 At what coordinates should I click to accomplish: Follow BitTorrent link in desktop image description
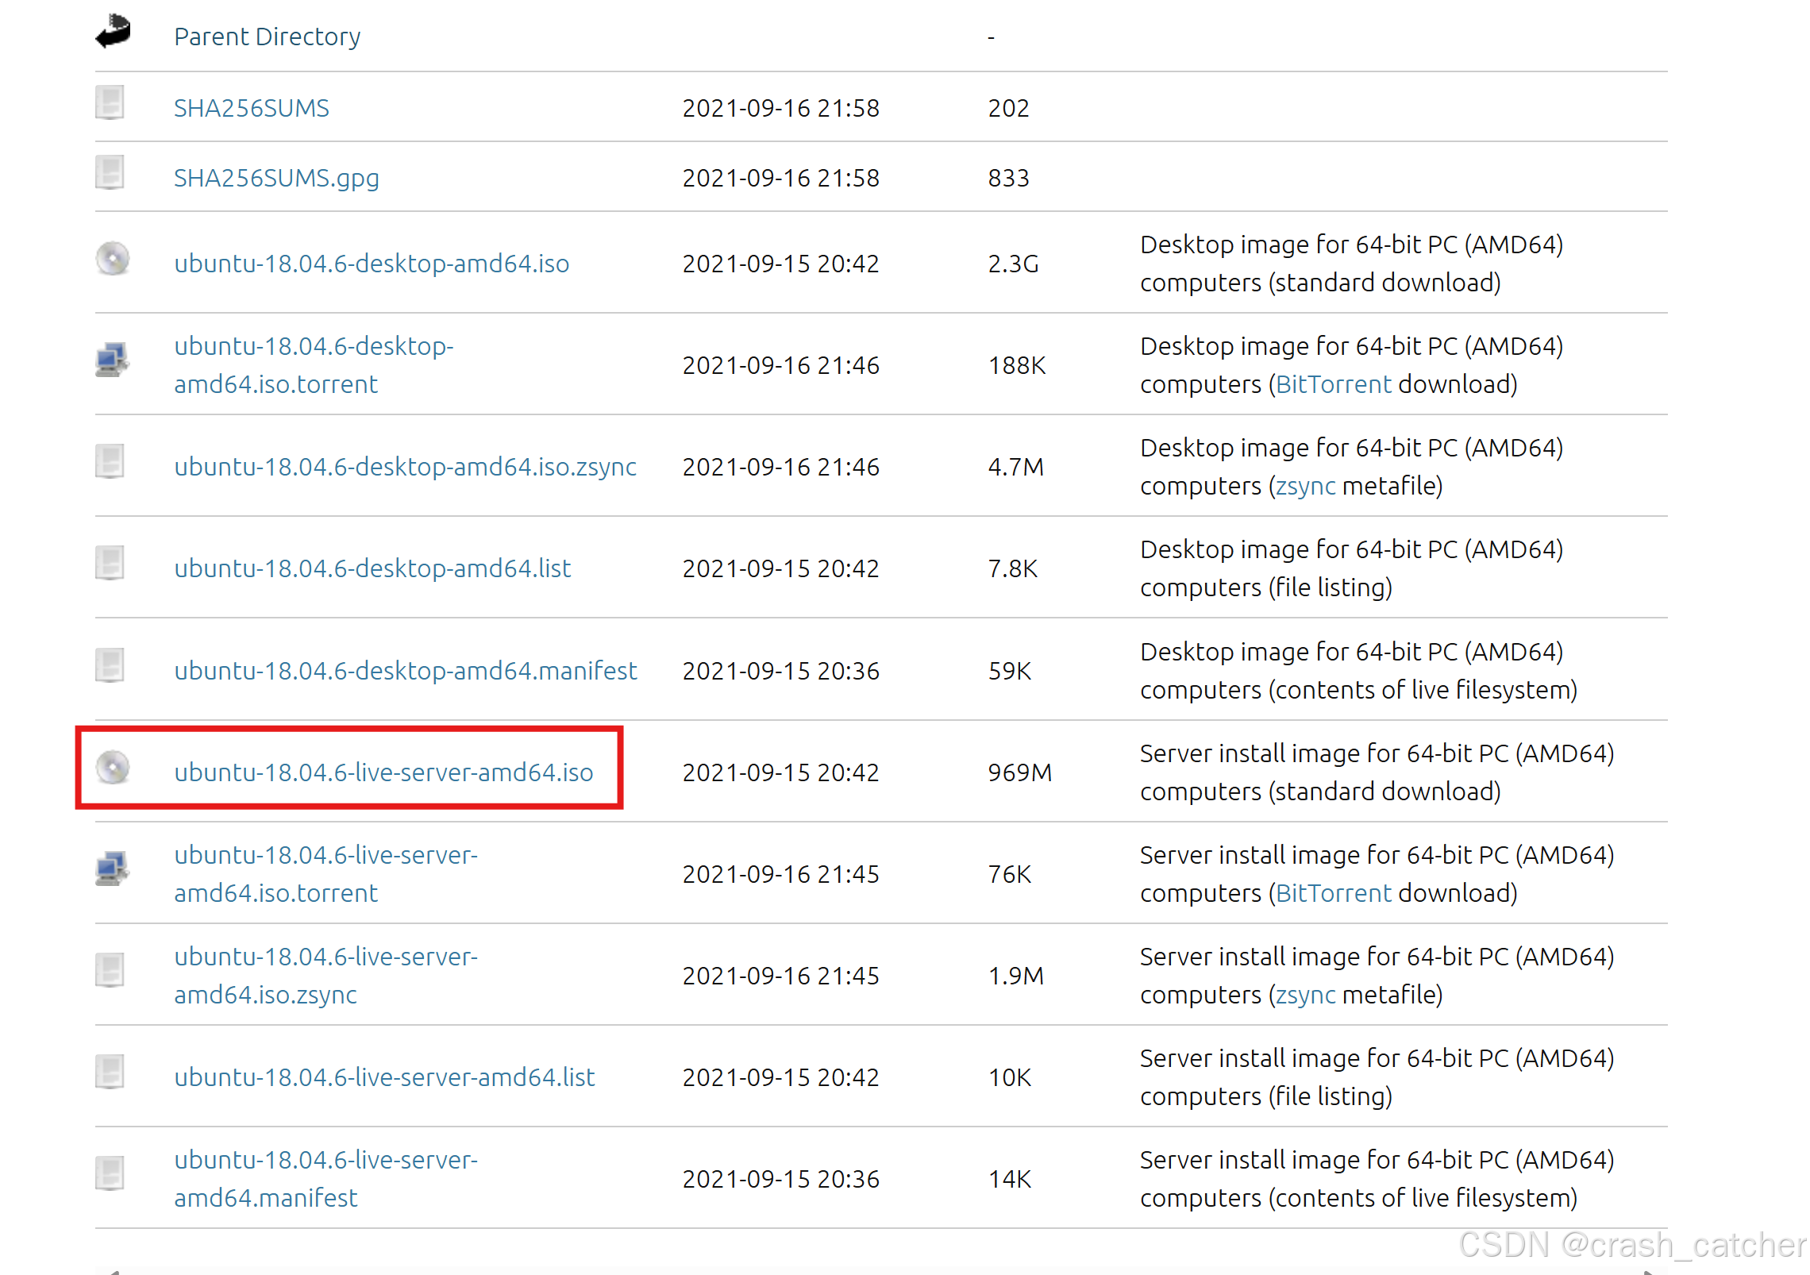(1334, 384)
